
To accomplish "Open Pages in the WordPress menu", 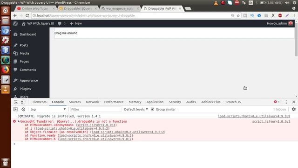I will (x=24, y=62).
